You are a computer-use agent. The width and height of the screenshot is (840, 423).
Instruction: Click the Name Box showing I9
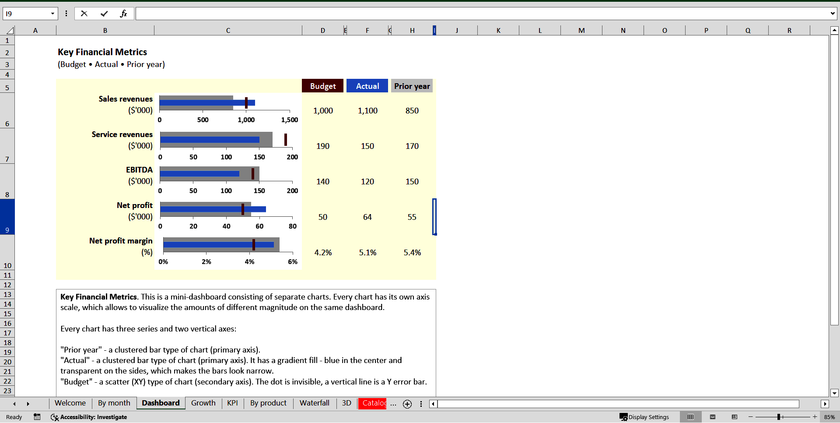tap(26, 14)
